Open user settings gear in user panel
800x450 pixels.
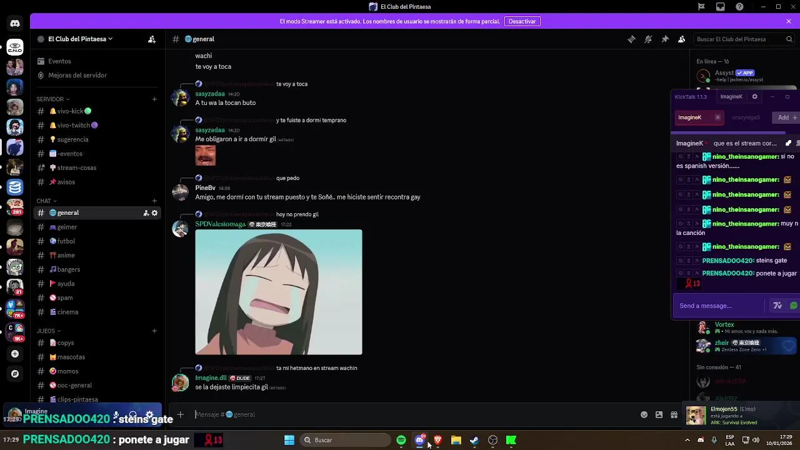pos(149,415)
